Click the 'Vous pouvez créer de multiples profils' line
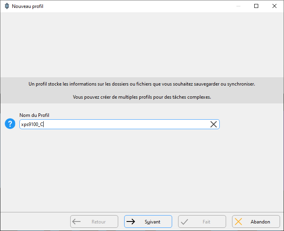Image resolution: width=284 pixels, height=231 pixels. pos(142,97)
